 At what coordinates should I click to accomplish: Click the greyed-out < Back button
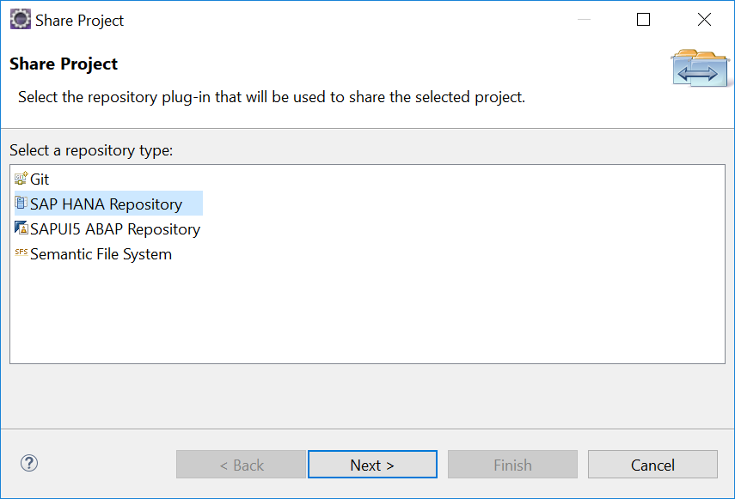click(241, 465)
